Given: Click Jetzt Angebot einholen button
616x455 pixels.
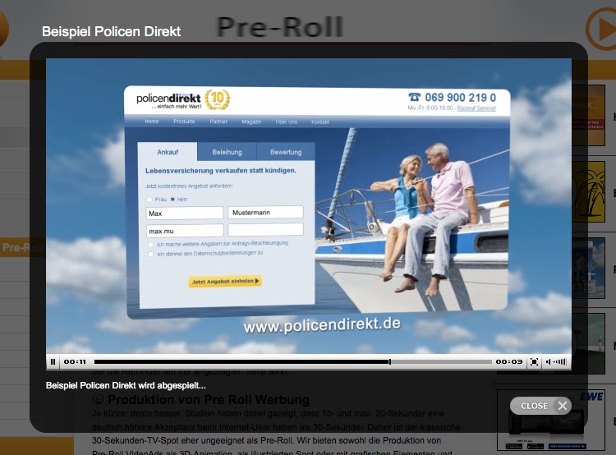Looking at the screenshot, I should click(225, 282).
